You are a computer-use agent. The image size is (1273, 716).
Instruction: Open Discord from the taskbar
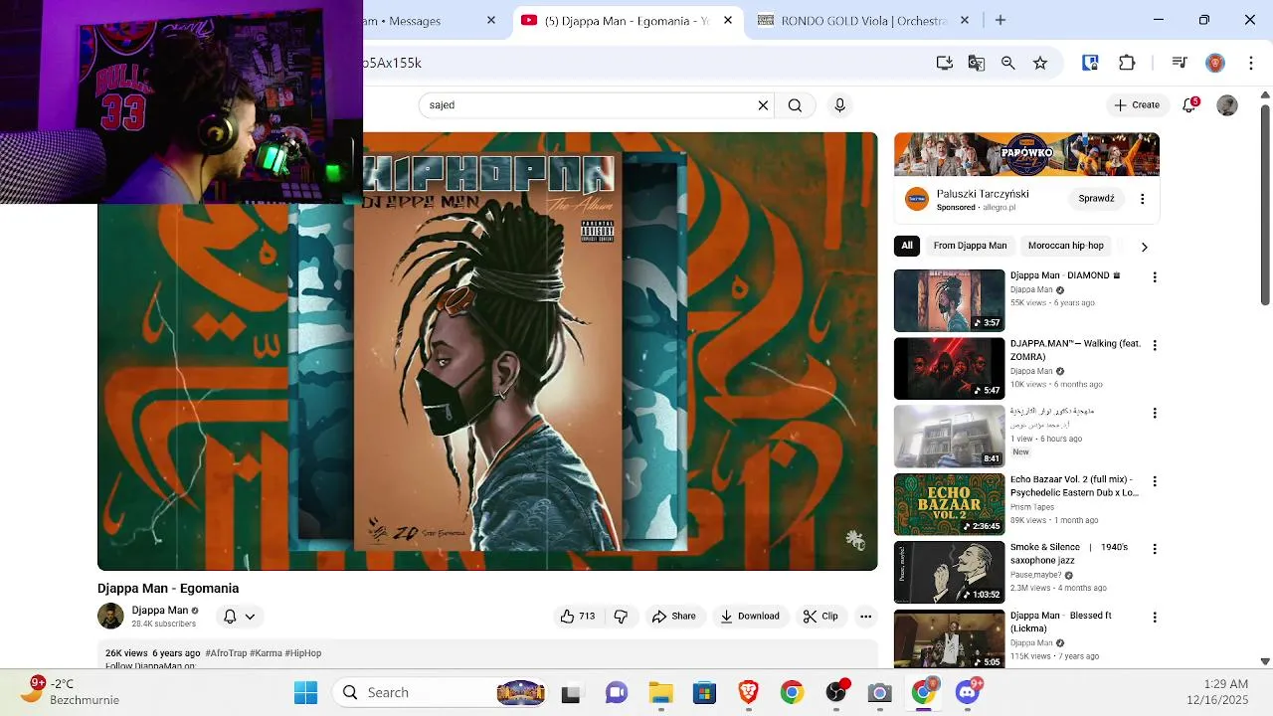pyautogui.click(x=968, y=692)
